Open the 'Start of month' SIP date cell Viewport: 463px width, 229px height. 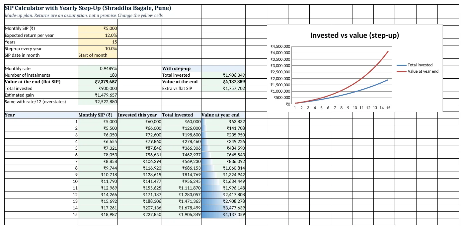[98, 55]
